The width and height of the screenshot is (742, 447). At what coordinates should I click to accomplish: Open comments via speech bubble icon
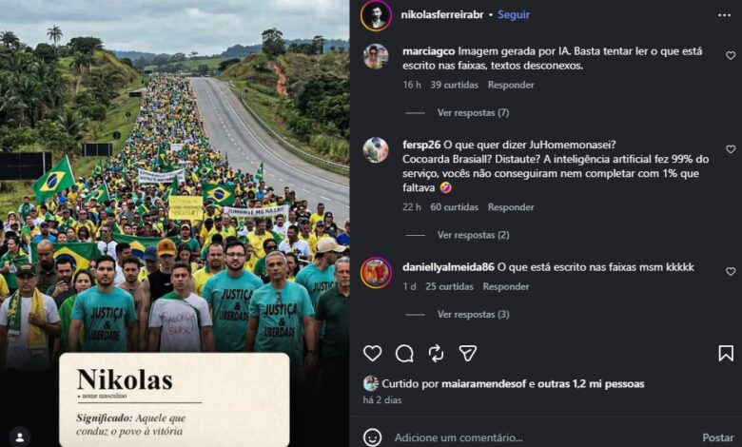click(x=404, y=353)
